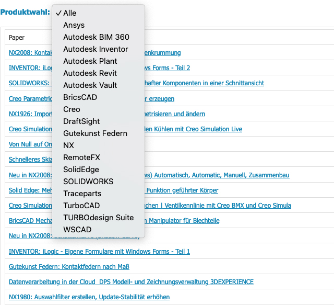
Task: Click the Paper column header
Action: [17, 38]
